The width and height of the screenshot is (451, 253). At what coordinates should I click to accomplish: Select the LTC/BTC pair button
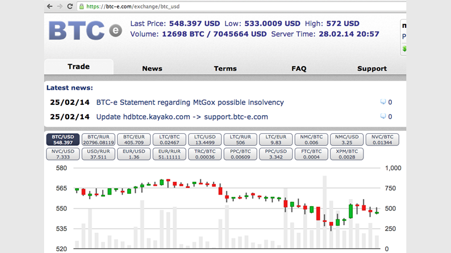[169, 140]
